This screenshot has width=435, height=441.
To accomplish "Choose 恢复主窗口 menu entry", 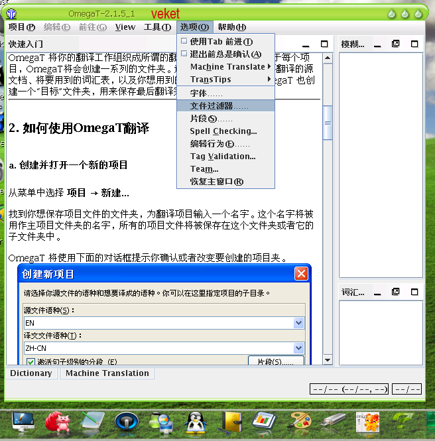I will [226, 182].
